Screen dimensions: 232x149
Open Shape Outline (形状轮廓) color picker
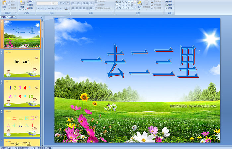point(157,5)
